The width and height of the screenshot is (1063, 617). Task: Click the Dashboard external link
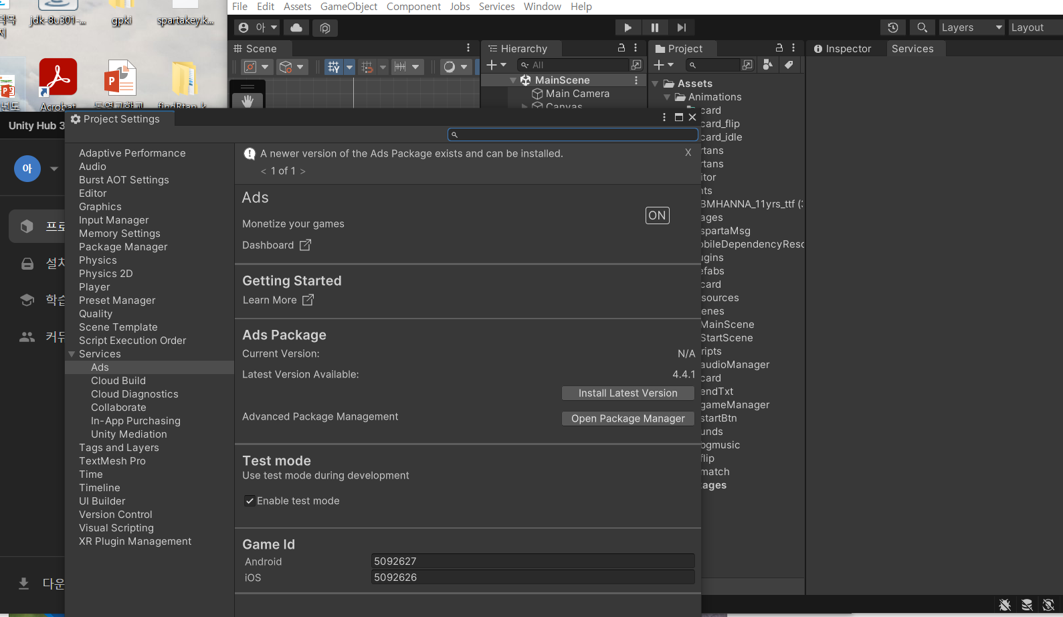(276, 245)
